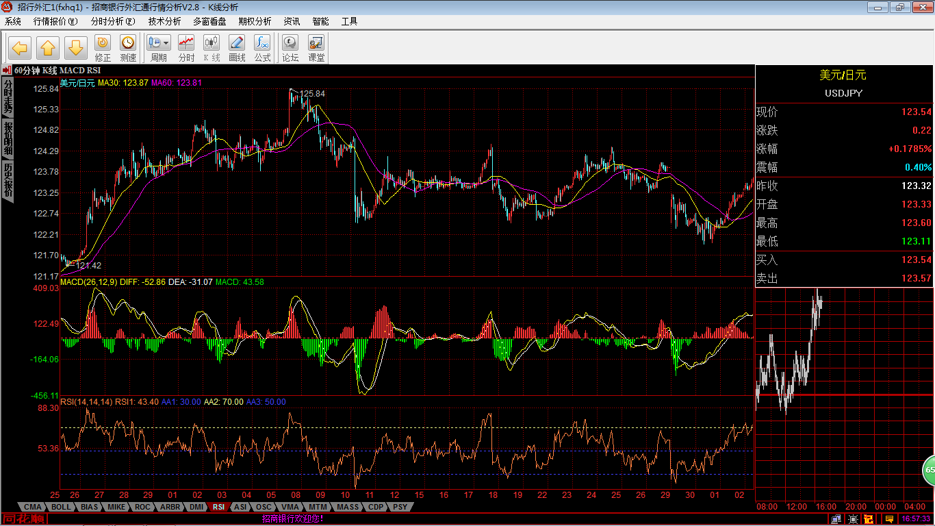Click the square sun-shaped status bar icon
935x526 pixels.
click(x=853, y=519)
